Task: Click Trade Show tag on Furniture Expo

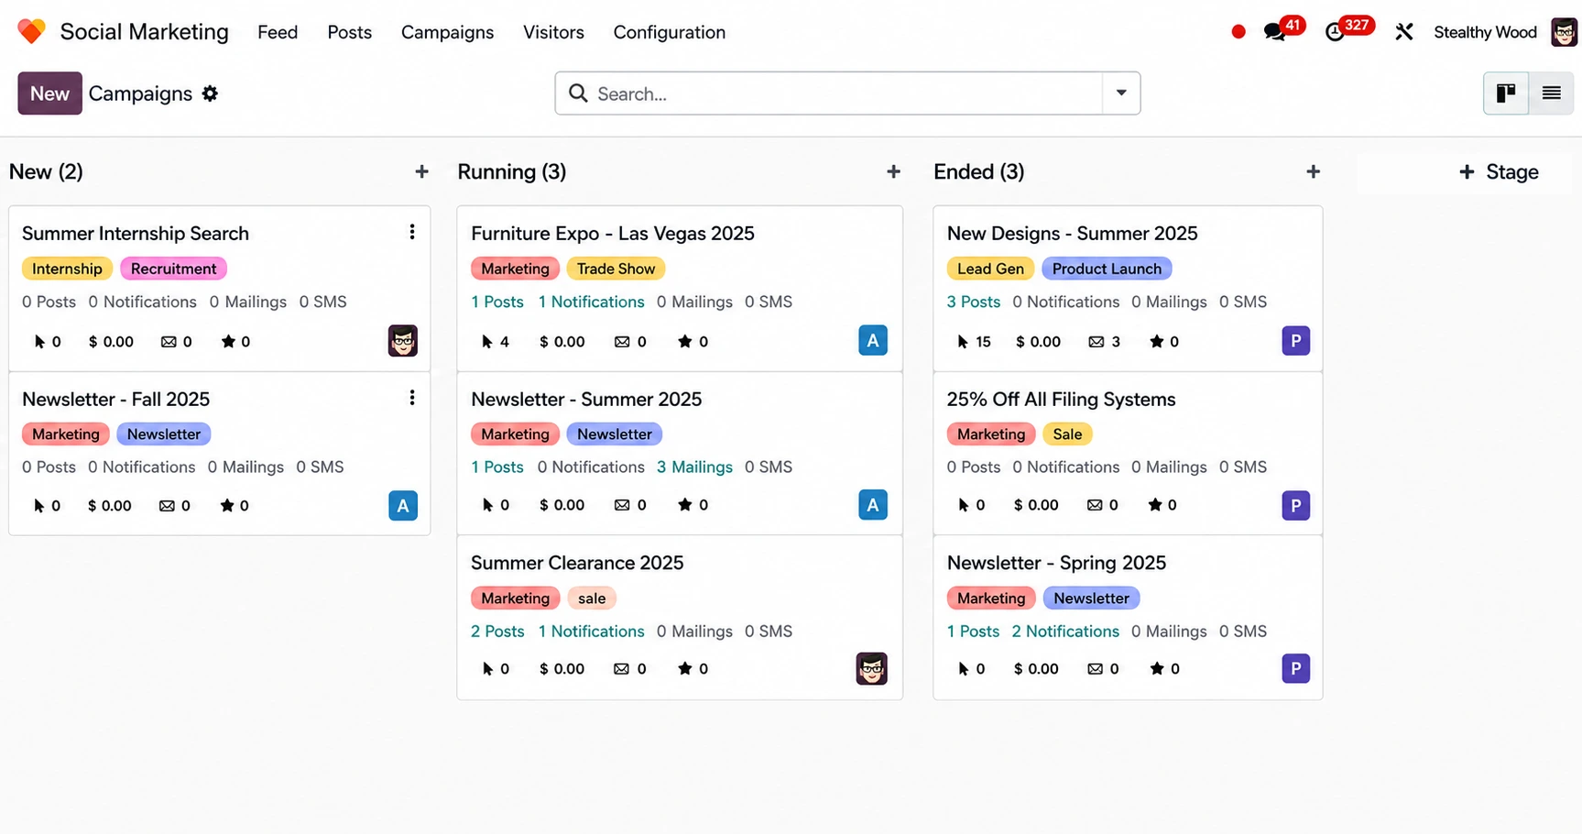Action: (x=616, y=269)
